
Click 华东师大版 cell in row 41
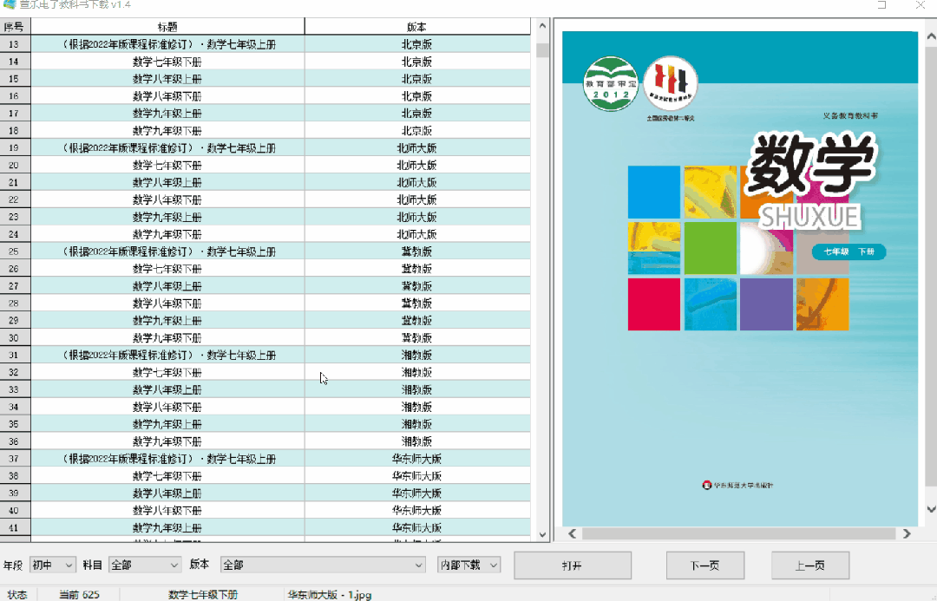(x=417, y=527)
